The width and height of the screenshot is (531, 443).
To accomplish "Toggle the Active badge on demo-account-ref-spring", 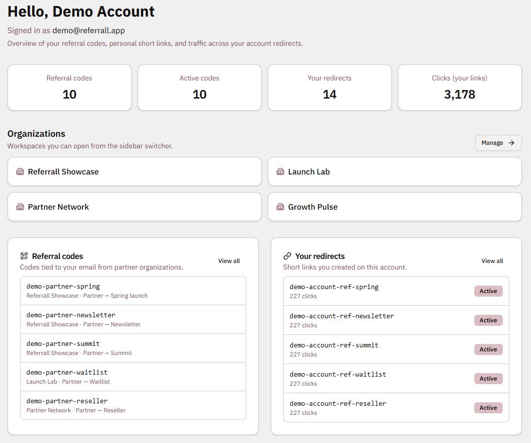I will [x=488, y=291].
